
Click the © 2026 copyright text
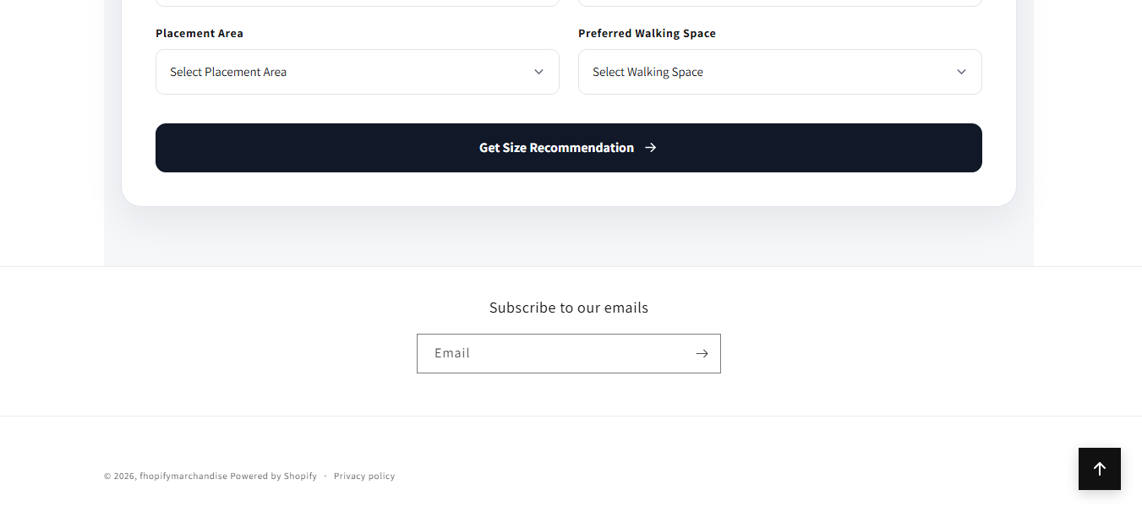click(120, 477)
